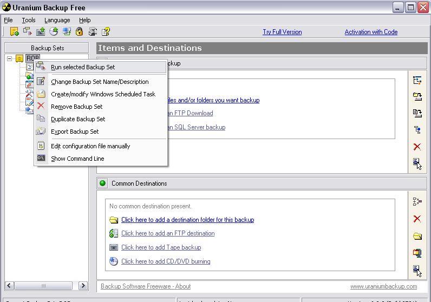This screenshot has width=431, height=302.
Task: Click link to add an FTP destination
Action: coord(168,233)
